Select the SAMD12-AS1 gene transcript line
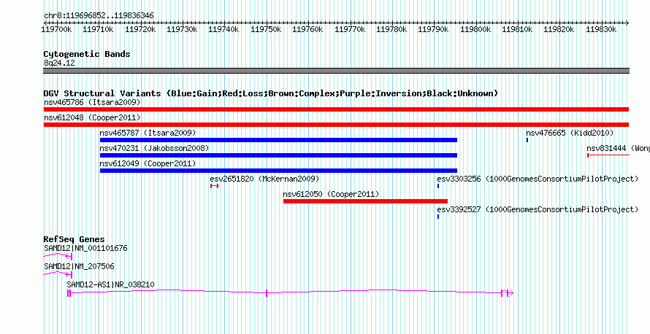 (290, 292)
